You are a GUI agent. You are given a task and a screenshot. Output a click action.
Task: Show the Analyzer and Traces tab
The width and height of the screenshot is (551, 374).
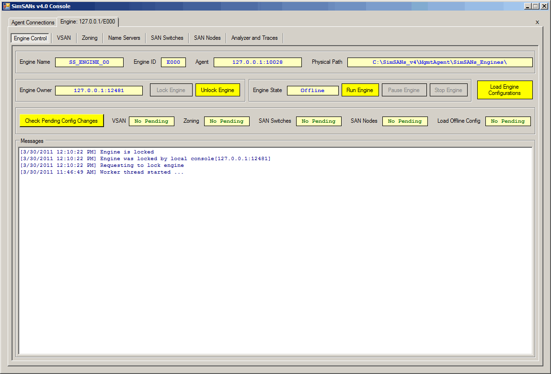[x=254, y=38]
